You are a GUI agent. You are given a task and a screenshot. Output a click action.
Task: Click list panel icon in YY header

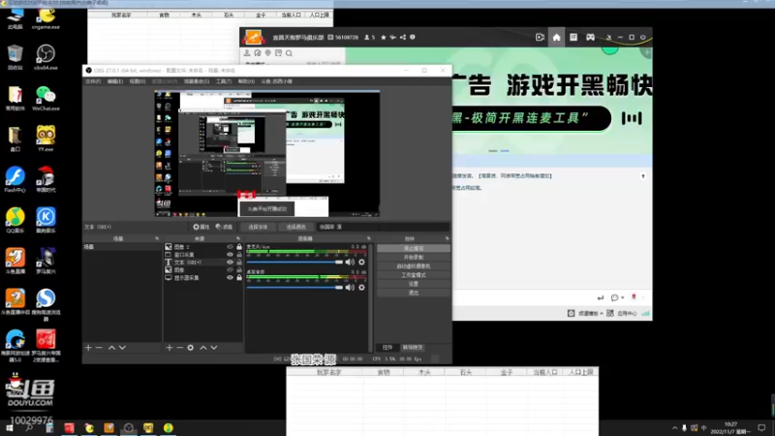coord(573,37)
